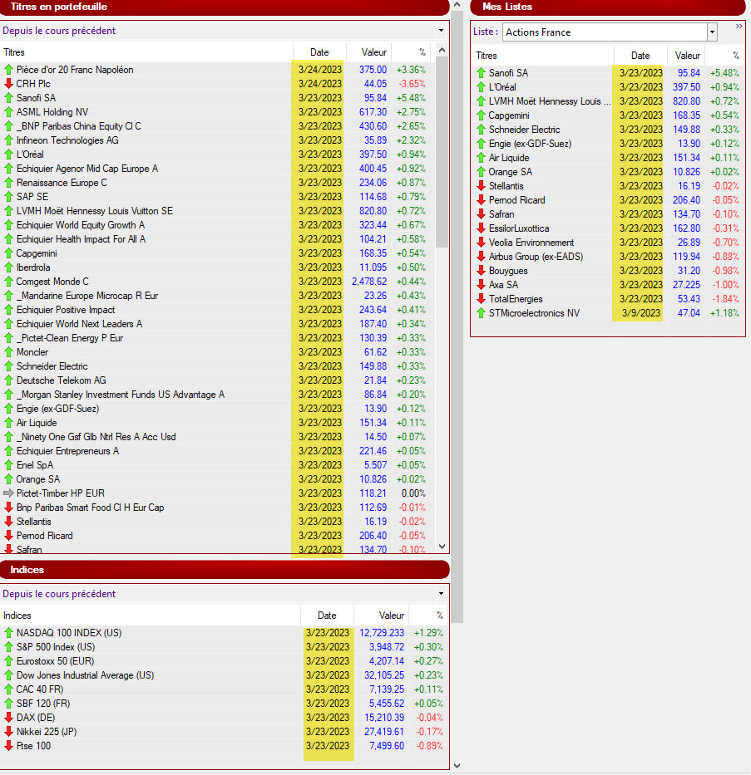Image resolution: width=751 pixels, height=775 pixels.
Task: Click the green arrow beside Pièce d'or 20 Franc Napoléon
Action: click(x=8, y=70)
